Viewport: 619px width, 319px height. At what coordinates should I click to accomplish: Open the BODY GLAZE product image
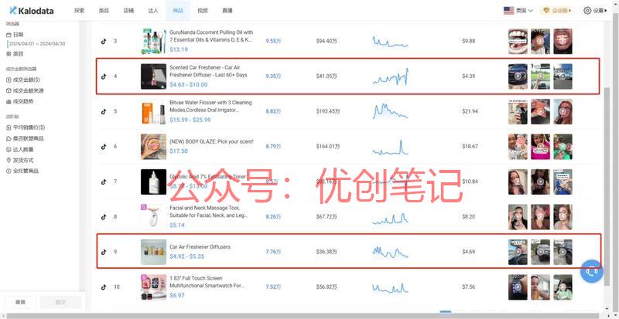tap(153, 146)
